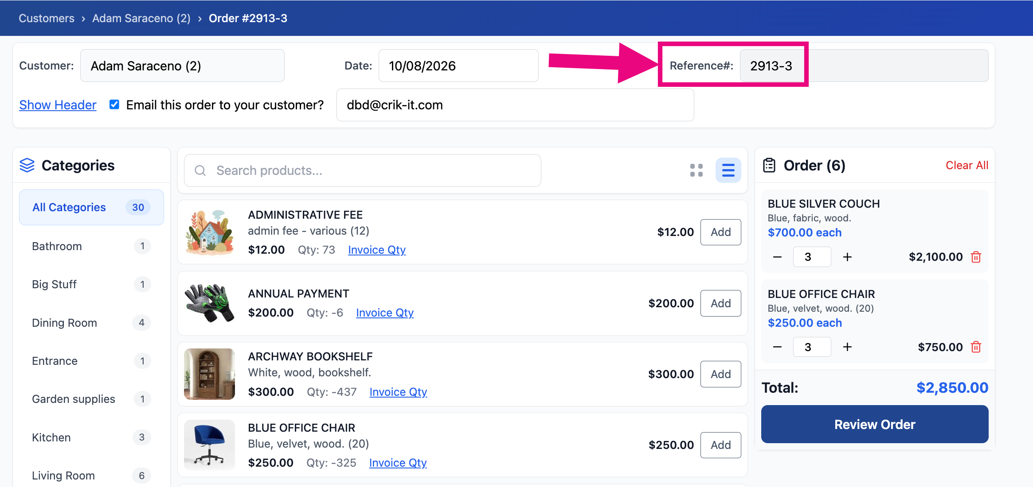
Task: Click the Order clipboard icon
Action: point(769,166)
